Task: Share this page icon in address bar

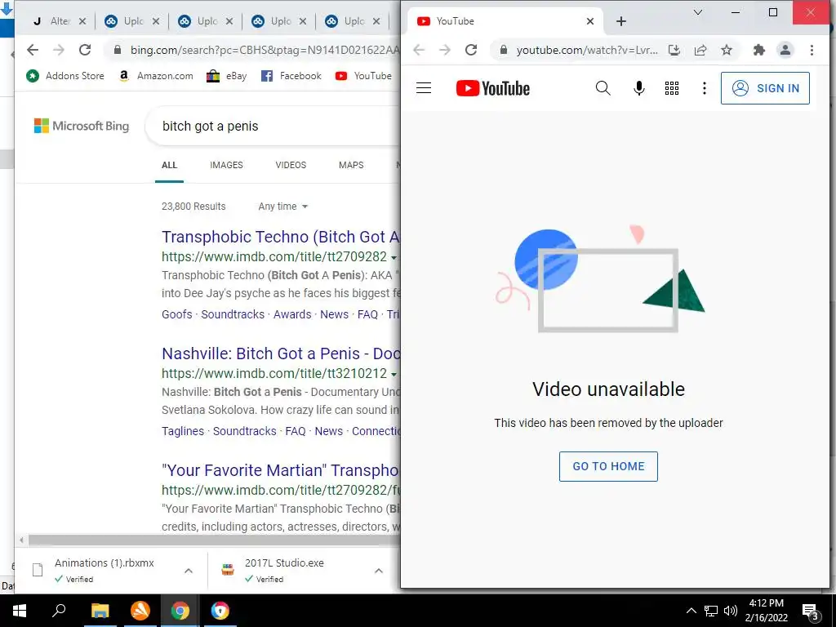Action: click(700, 50)
